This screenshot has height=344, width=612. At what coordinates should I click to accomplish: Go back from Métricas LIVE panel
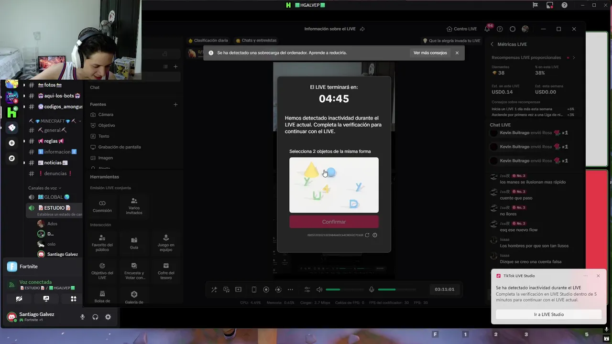(492, 44)
